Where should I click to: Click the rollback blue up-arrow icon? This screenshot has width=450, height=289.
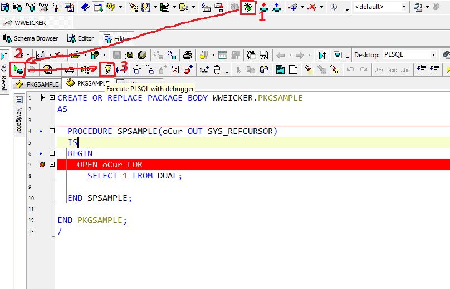pos(277,7)
